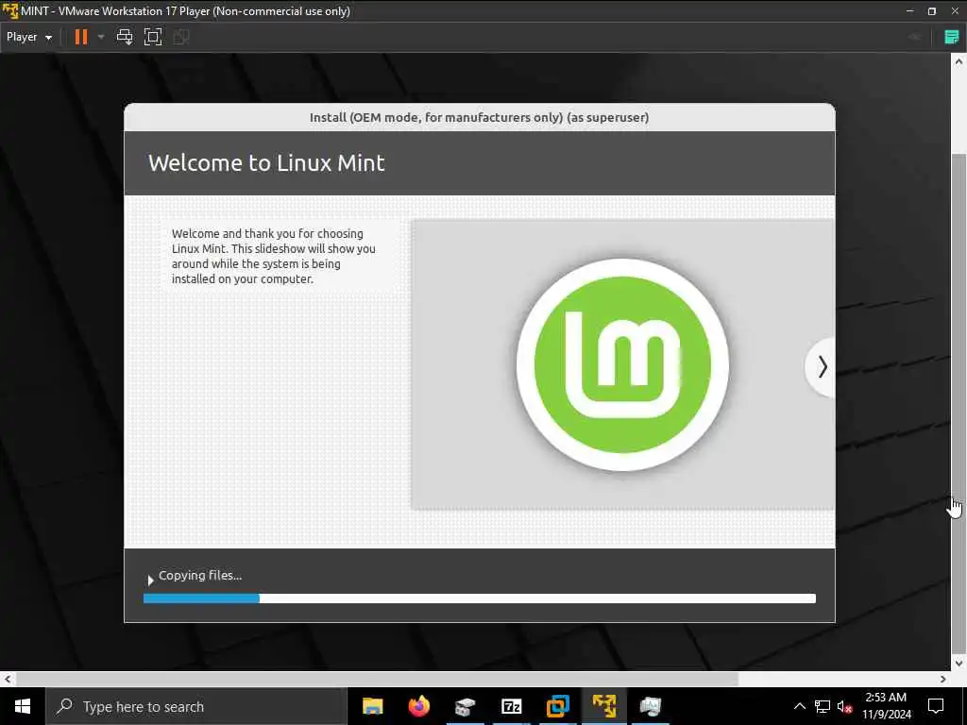Click the welcome slideshow paragraph text
967x725 pixels.
(273, 256)
